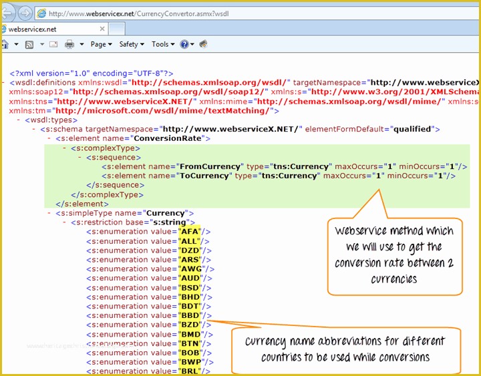This screenshot has width=481, height=376.
Task: Click the enumeration value BHD
Action: (190, 297)
